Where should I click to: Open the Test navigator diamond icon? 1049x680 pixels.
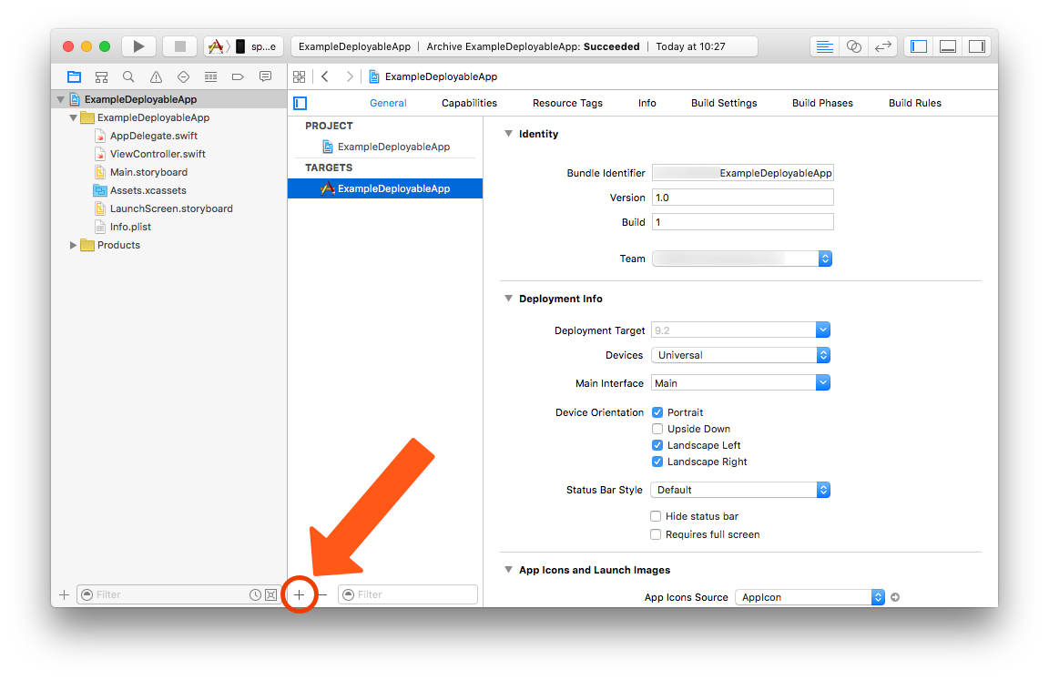[x=183, y=76]
